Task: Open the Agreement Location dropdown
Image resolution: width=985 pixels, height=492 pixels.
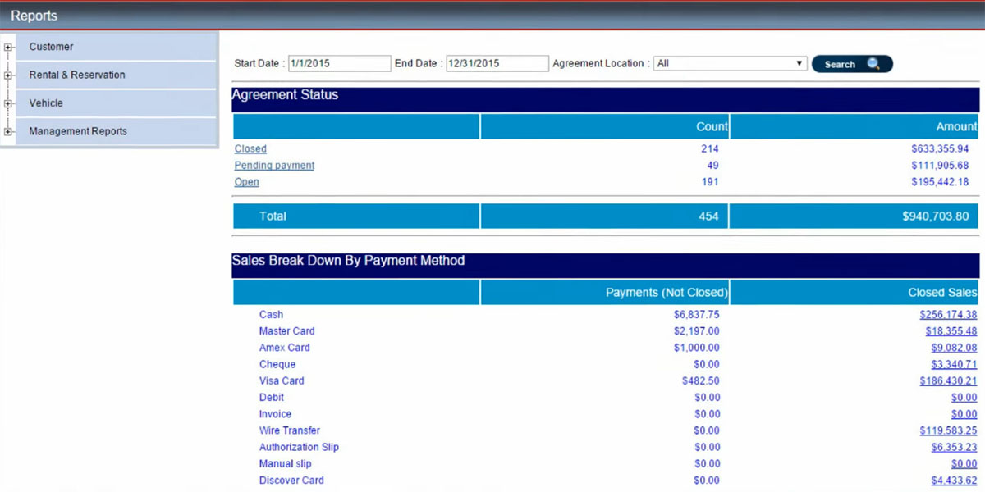Action: click(x=730, y=63)
